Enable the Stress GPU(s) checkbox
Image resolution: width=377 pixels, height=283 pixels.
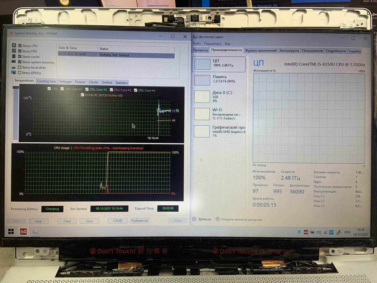pos(20,73)
